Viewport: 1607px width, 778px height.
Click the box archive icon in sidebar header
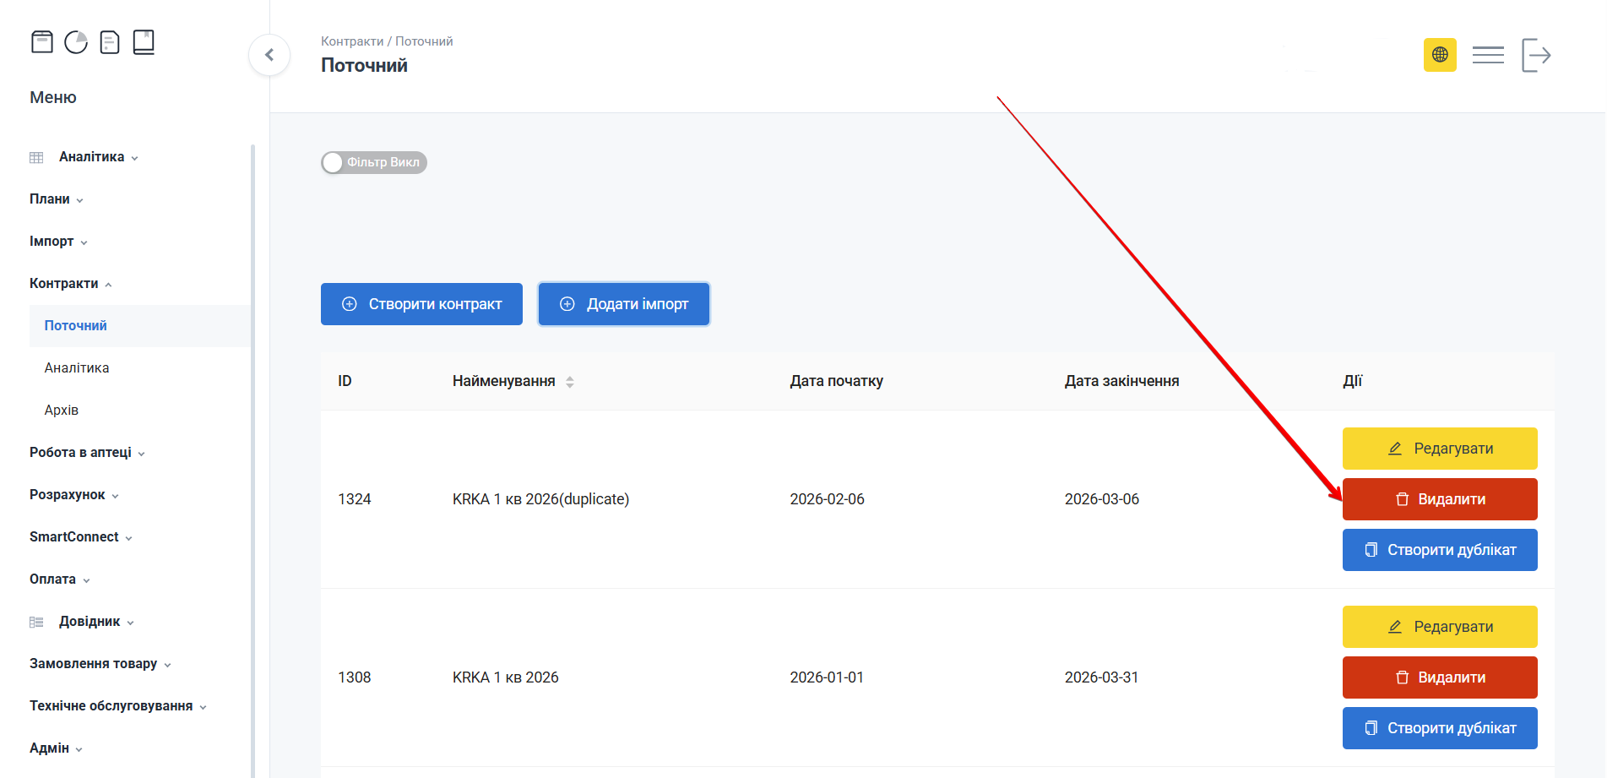tap(42, 42)
